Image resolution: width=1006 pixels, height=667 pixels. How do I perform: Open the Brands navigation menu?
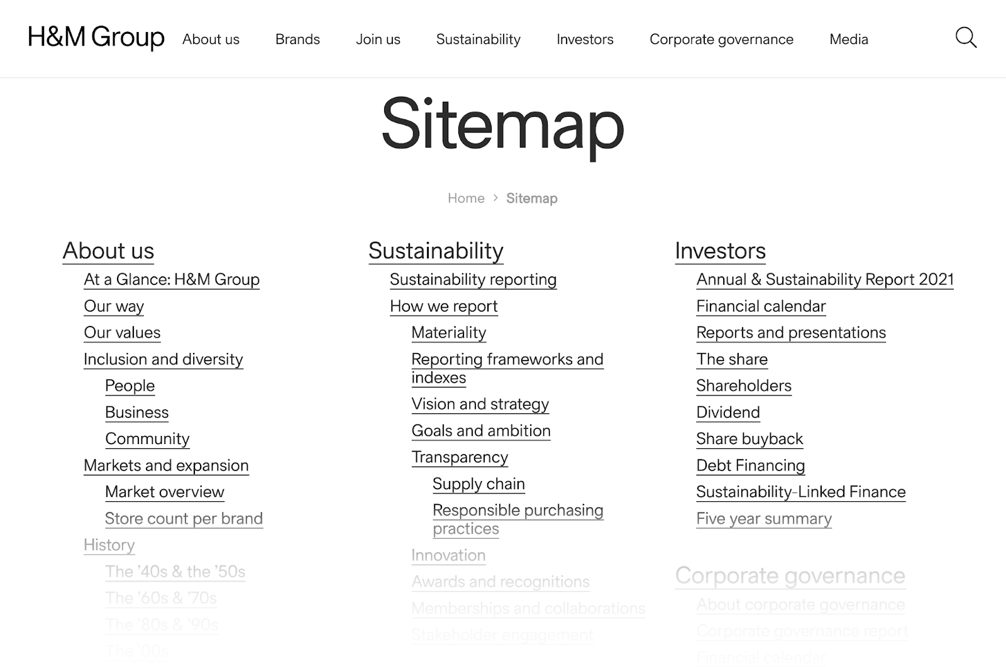pyautogui.click(x=297, y=39)
